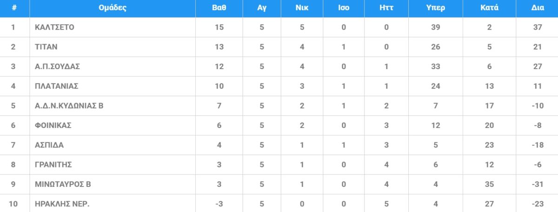
Task: Click the Υπερ column header
Action: (x=435, y=8)
